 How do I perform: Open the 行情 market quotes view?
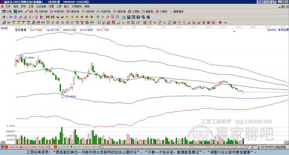[x=7, y=11]
